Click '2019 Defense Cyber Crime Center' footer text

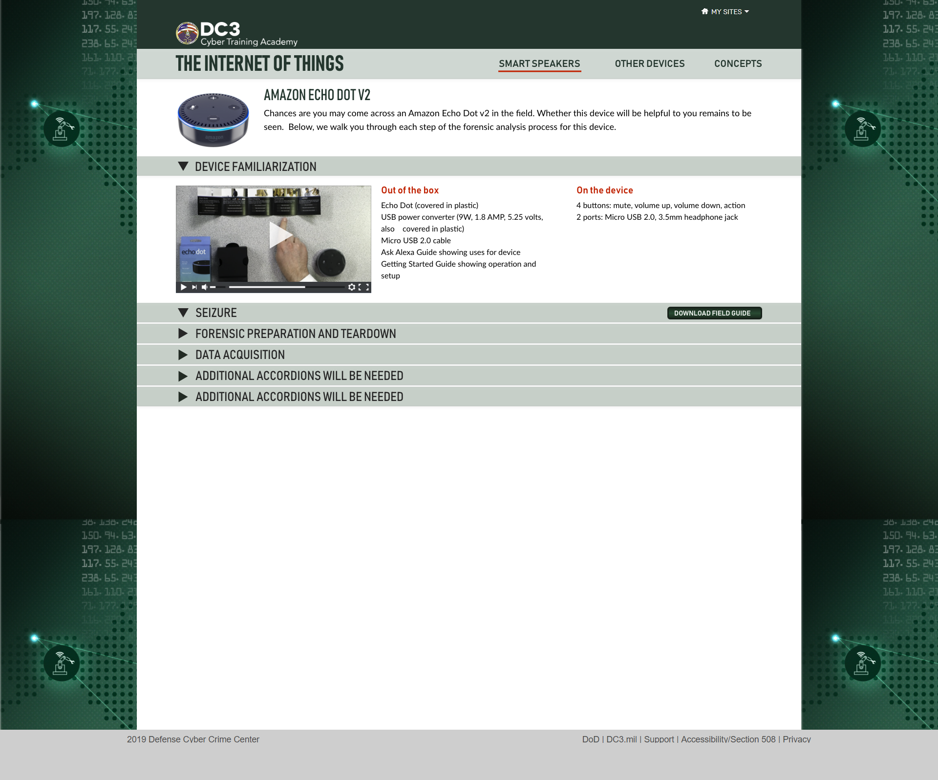point(193,739)
